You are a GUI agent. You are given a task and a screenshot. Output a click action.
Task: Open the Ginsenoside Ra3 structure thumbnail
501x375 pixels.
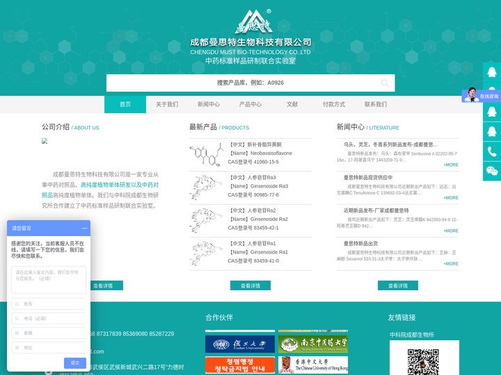tap(206, 187)
